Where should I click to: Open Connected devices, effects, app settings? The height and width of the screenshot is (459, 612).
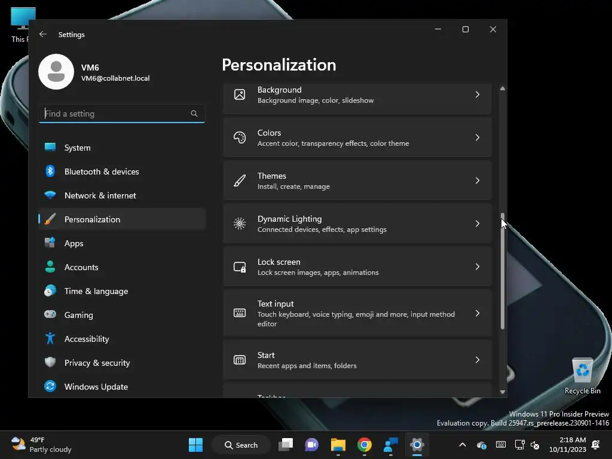357,224
